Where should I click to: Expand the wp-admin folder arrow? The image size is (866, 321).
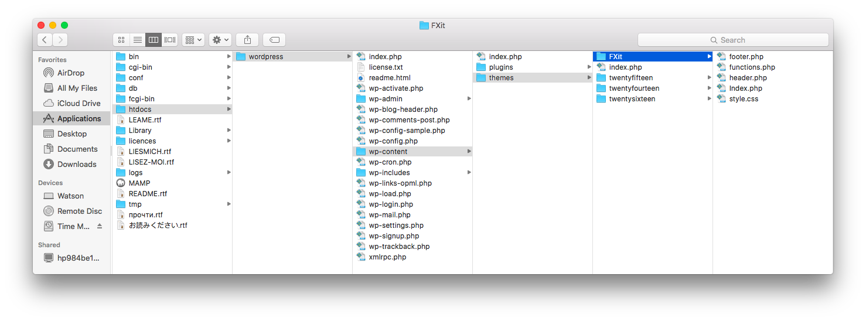pyautogui.click(x=469, y=99)
